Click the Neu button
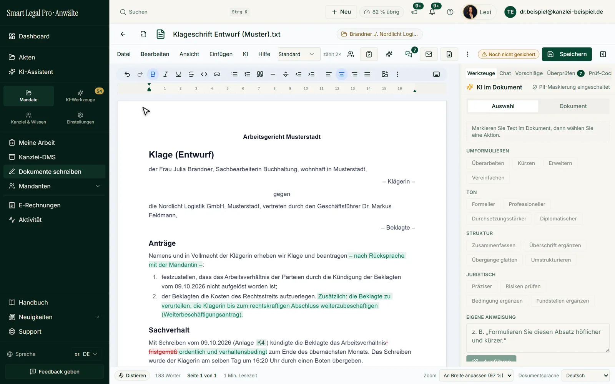This screenshot has height=384, width=615. pos(341,12)
